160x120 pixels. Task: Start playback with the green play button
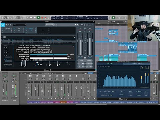(x=38, y=18)
